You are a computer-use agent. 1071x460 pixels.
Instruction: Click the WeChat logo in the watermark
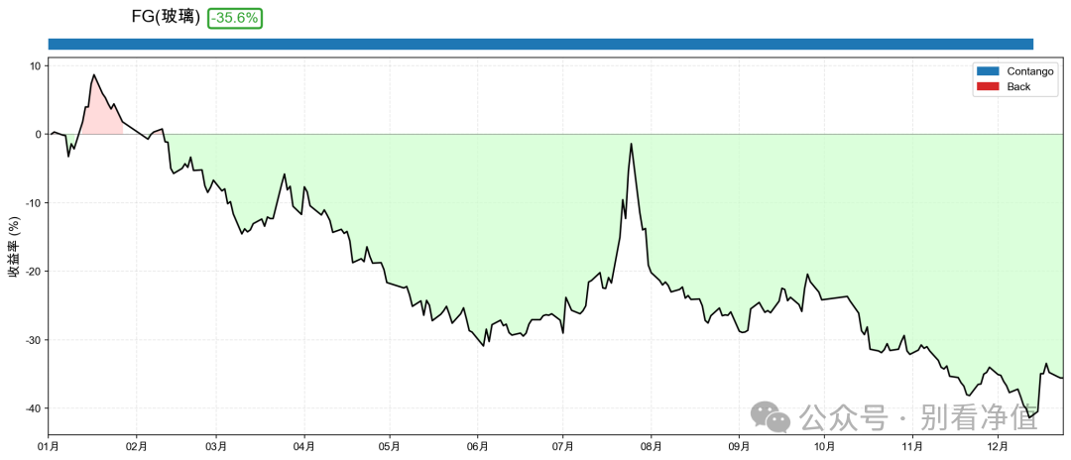point(771,417)
